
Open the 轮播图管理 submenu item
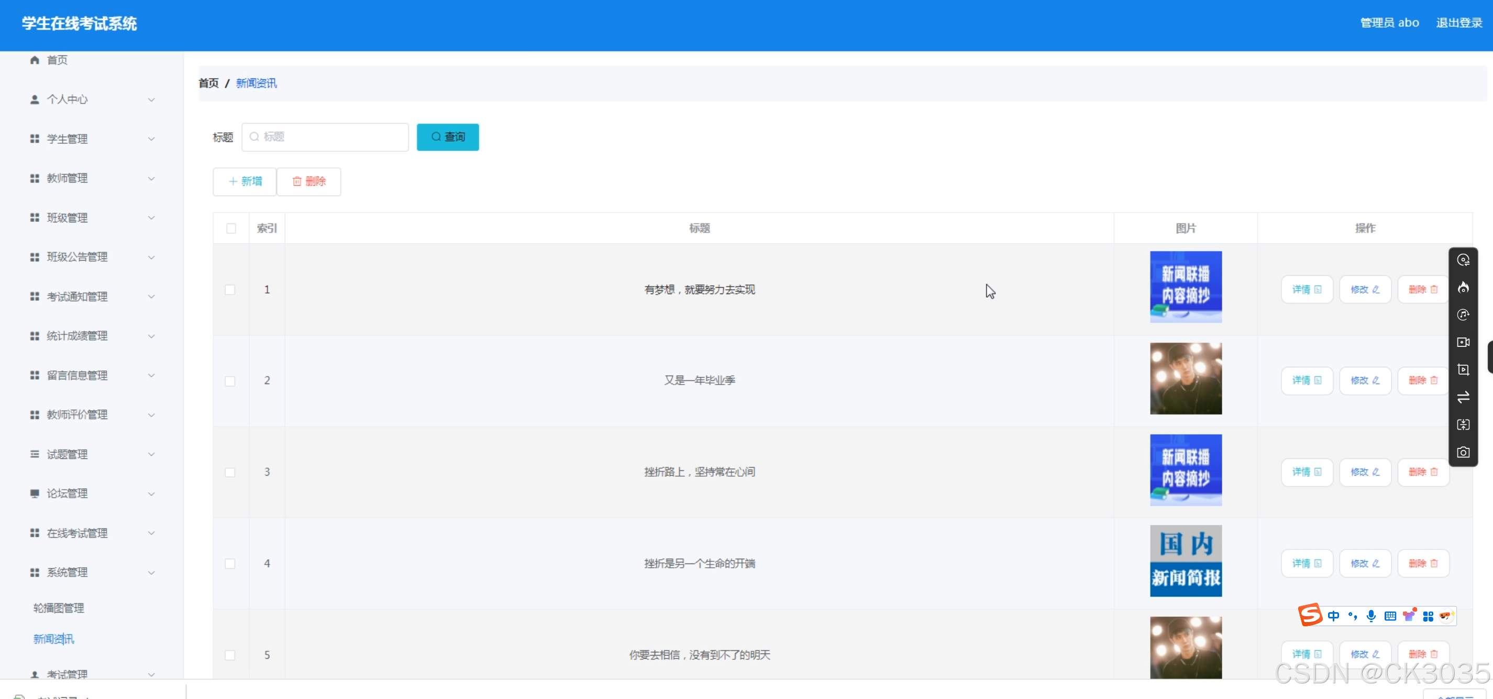pos(59,607)
